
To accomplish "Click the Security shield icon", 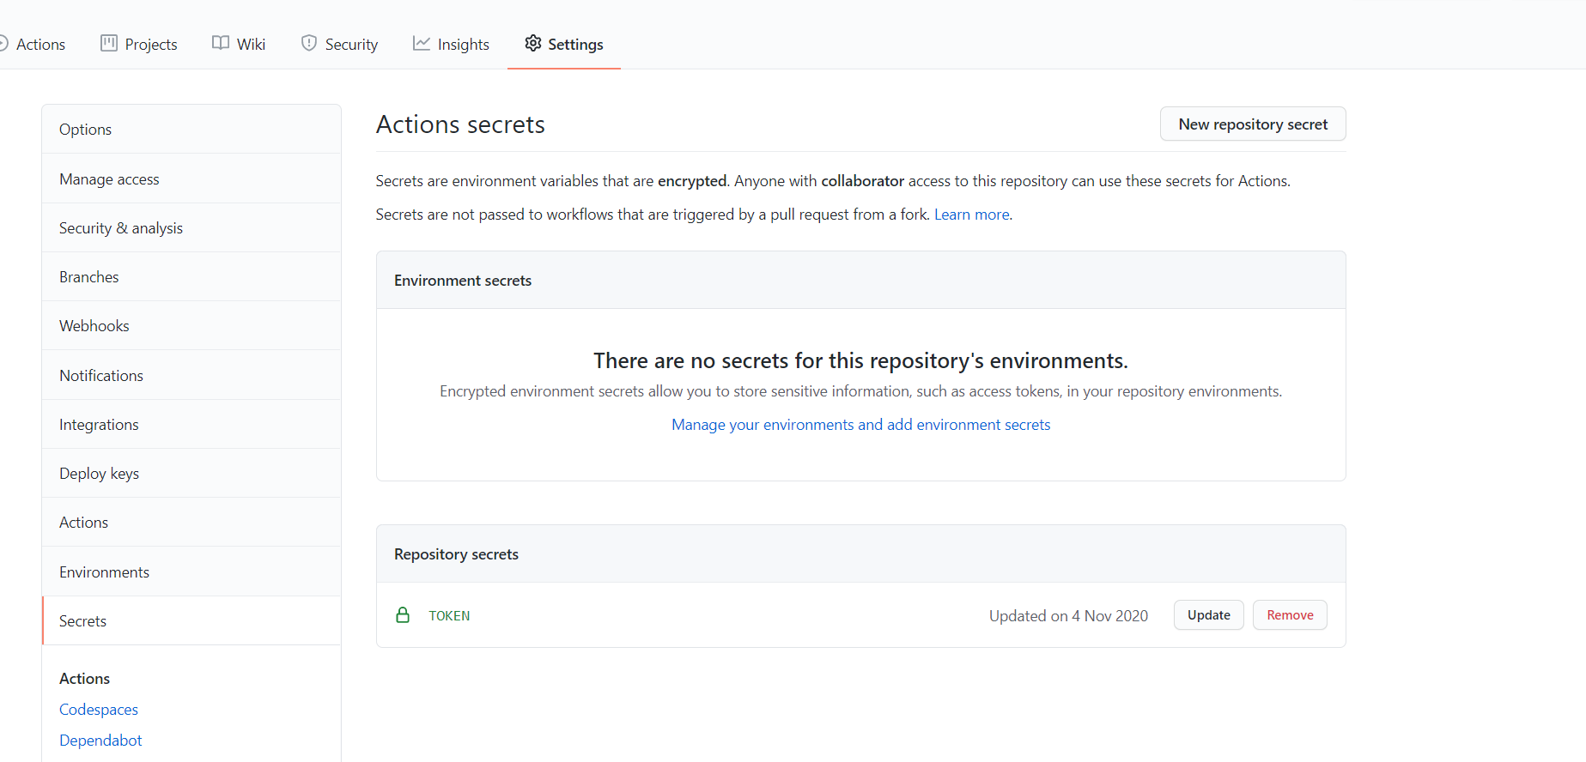I will point(309,44).
